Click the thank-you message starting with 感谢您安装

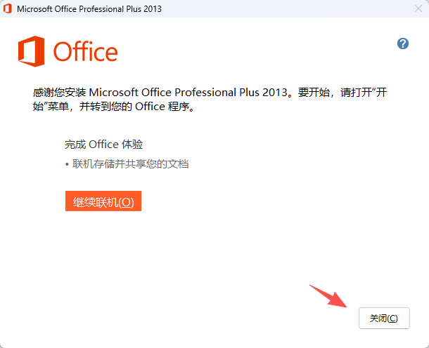tap(210, 100)
